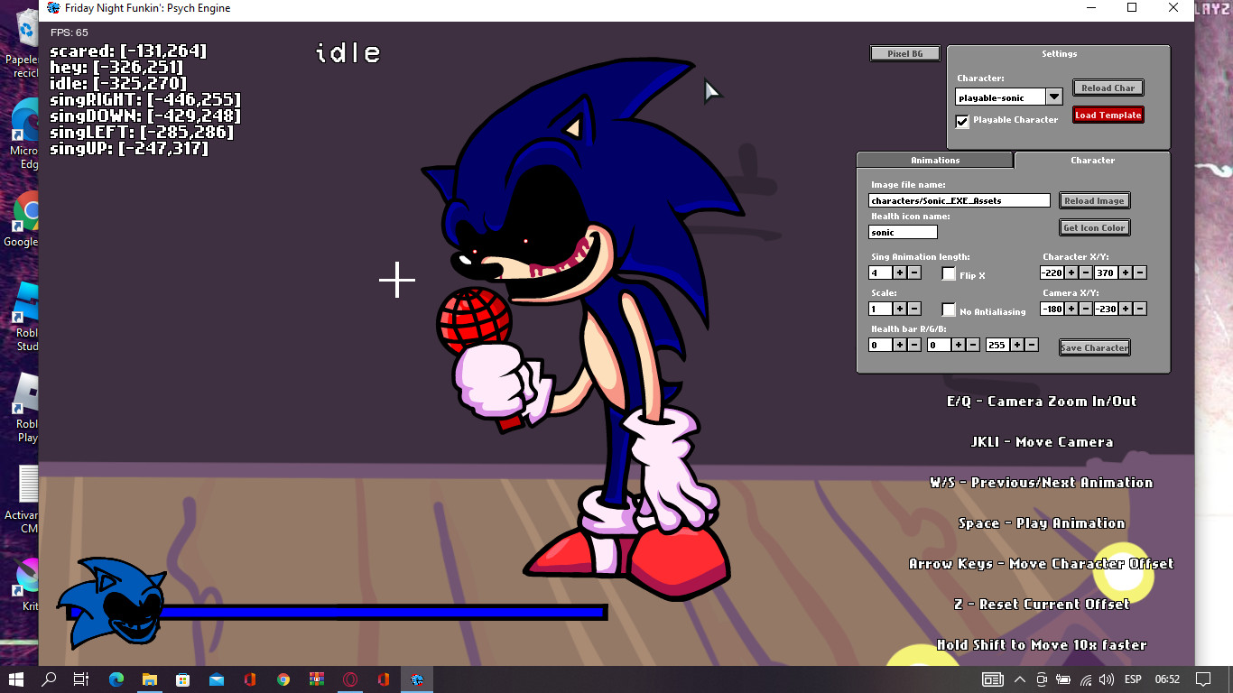Open Task View on the taskbar
Viewport: 1233px width, 693px height.
pos(81,679)
